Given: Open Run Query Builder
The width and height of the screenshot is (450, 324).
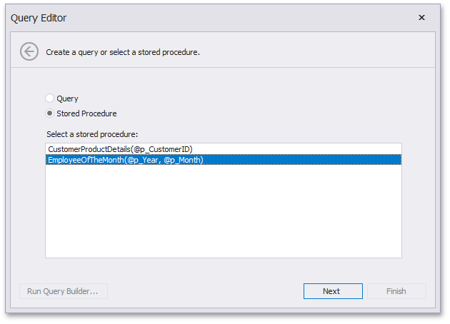Looking at the screenshot, I should pyautogui.click(x=64, y=291).
